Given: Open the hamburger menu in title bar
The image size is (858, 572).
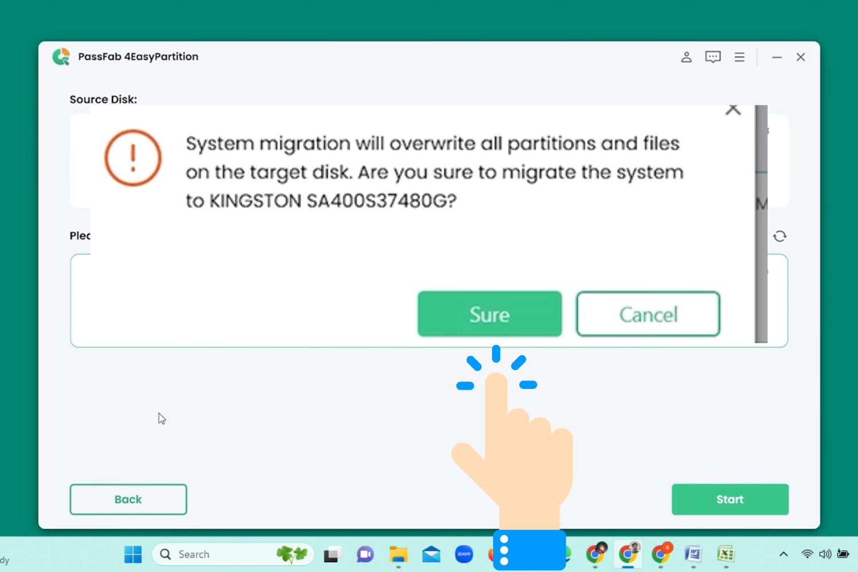Looking at the screenshot, I should point(739,57).
